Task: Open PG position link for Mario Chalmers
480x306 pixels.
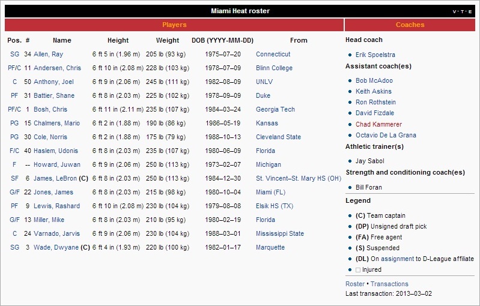Action: pyautogui.click(x=14, y=123)
